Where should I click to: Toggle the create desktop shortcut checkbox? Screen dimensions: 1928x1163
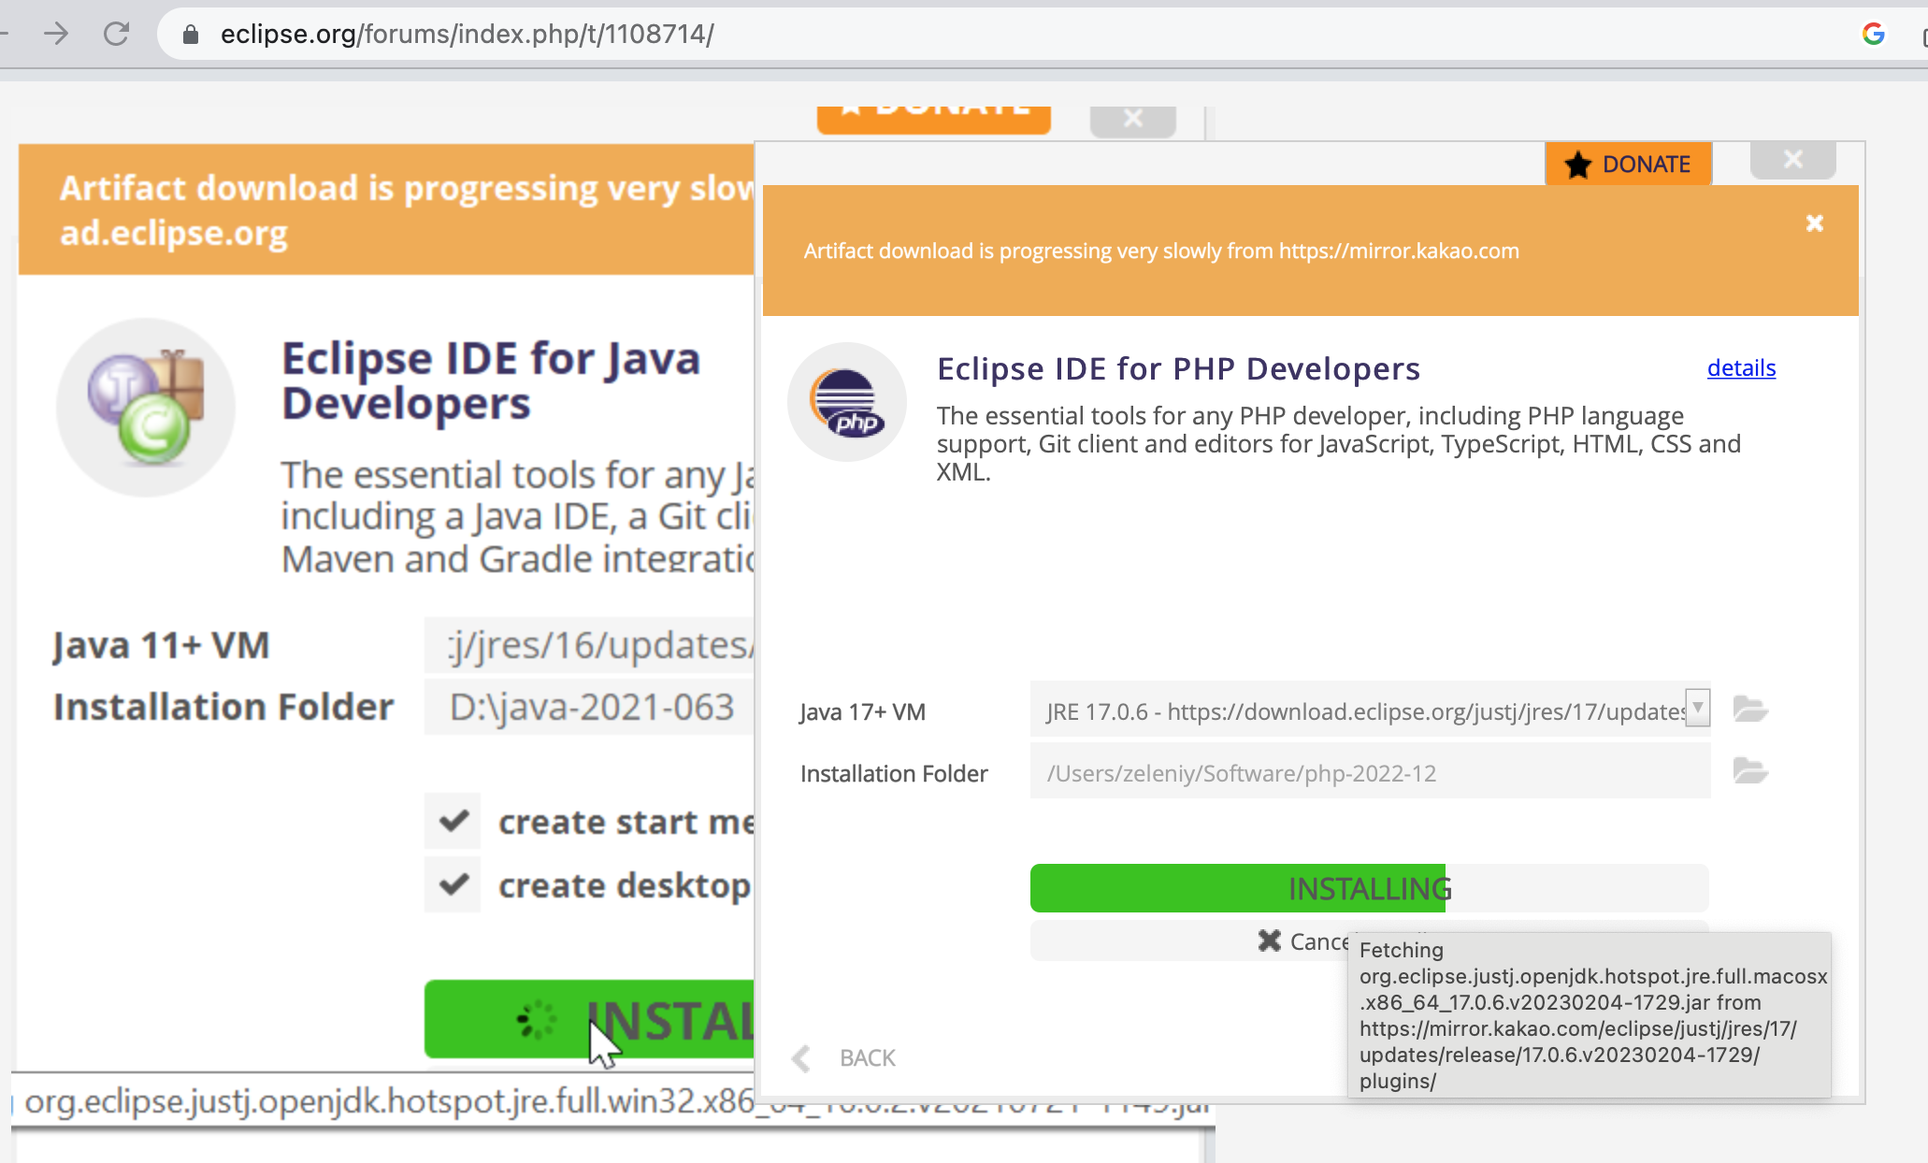click(x=453, y=883)
